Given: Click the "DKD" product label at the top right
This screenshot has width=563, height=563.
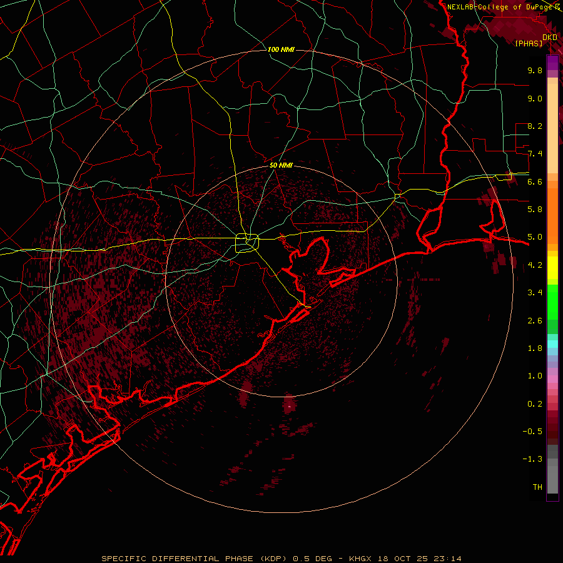Looking at the screenshot, I should (x=550, y=37).
